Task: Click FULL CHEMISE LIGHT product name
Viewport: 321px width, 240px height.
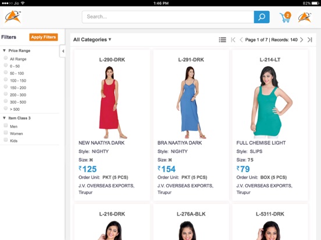Action: 261,143
